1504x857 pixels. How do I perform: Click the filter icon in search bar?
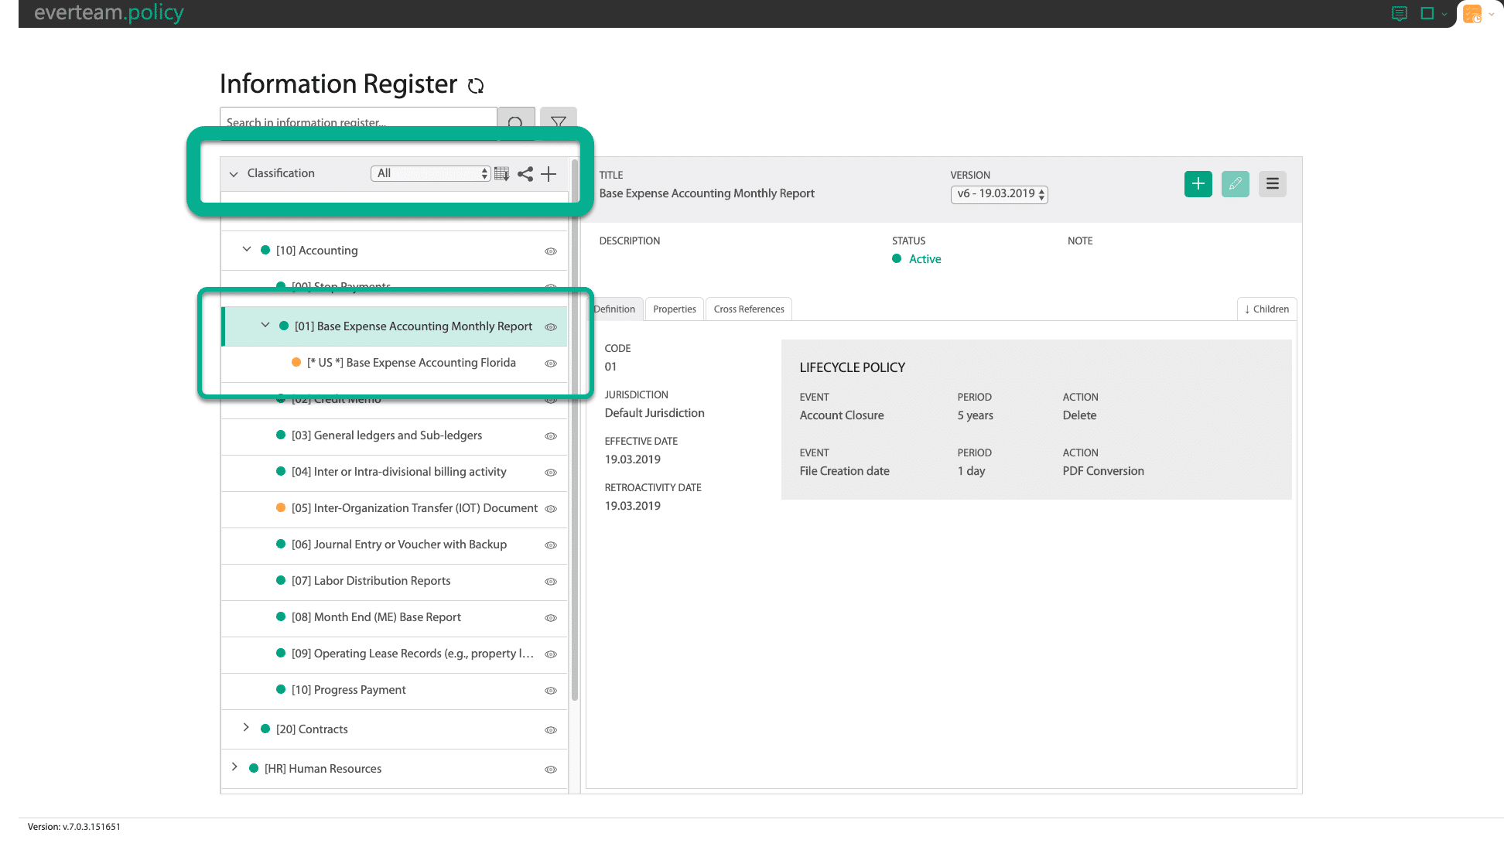[558, 123]
